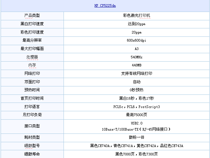Image resolution: width=210 pixels, height=158 pixels.
Task: Click the 20ppm color speed value
Action: pos(136,32)
